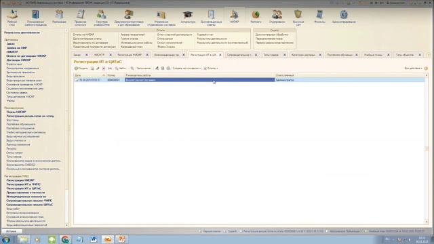This screenshot has width=434, height=244.
Task: Close the Типы объектов tab
Action: tap(420, 55)
